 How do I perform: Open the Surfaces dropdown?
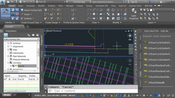(x=27, y=18)
